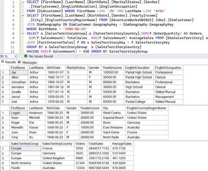Select the 'Partial College' education cell
This screenshot has width=208, height=171.
pyautogui.click(x=139, y=102)
